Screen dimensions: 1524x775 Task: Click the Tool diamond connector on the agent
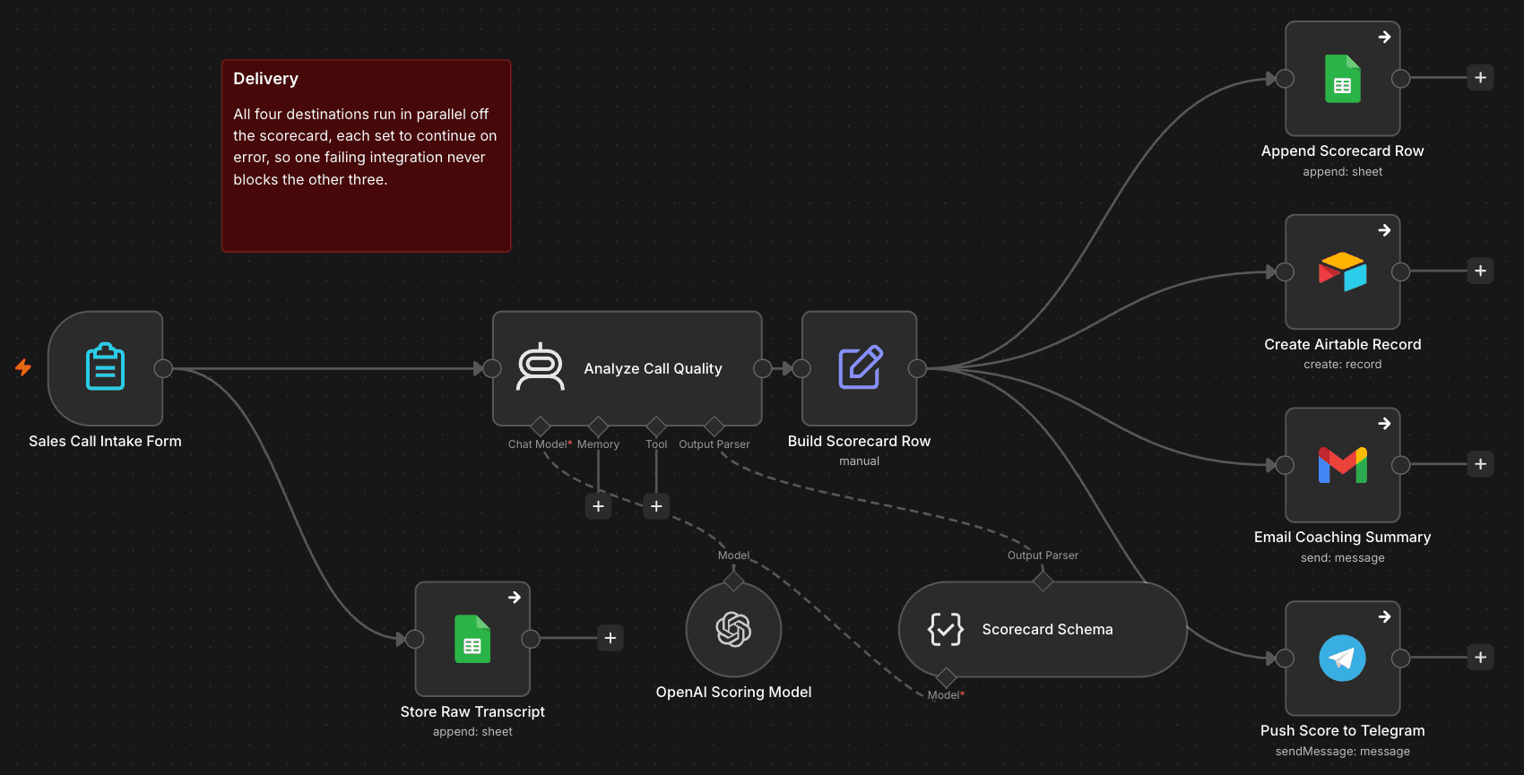[x=656, y=426]
